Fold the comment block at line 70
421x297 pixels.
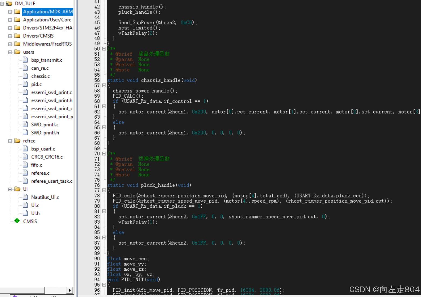coord(104,154)
